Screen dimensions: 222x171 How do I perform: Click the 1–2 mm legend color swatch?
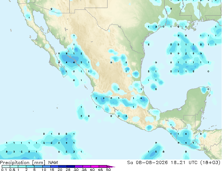[22, 166]
